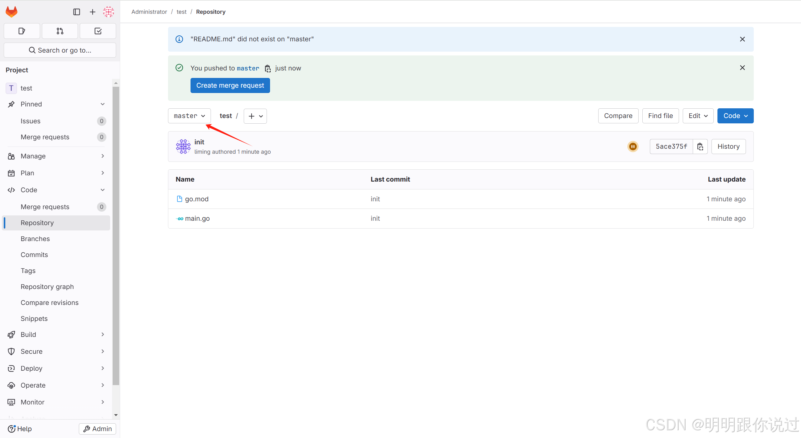Open the go.mod file link
This screenshot has width=801, height=438.
pyautogui.click(x=197, y=199)
